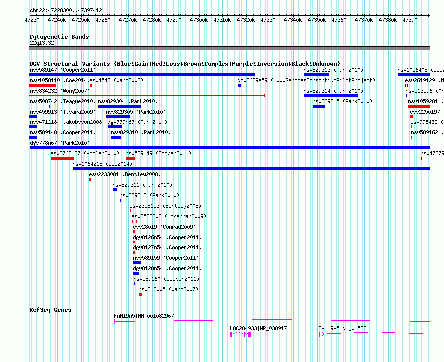Click the 47230k ruler position
The width and height of the screenshot is (444, 362).
click(x=34, y=20)
